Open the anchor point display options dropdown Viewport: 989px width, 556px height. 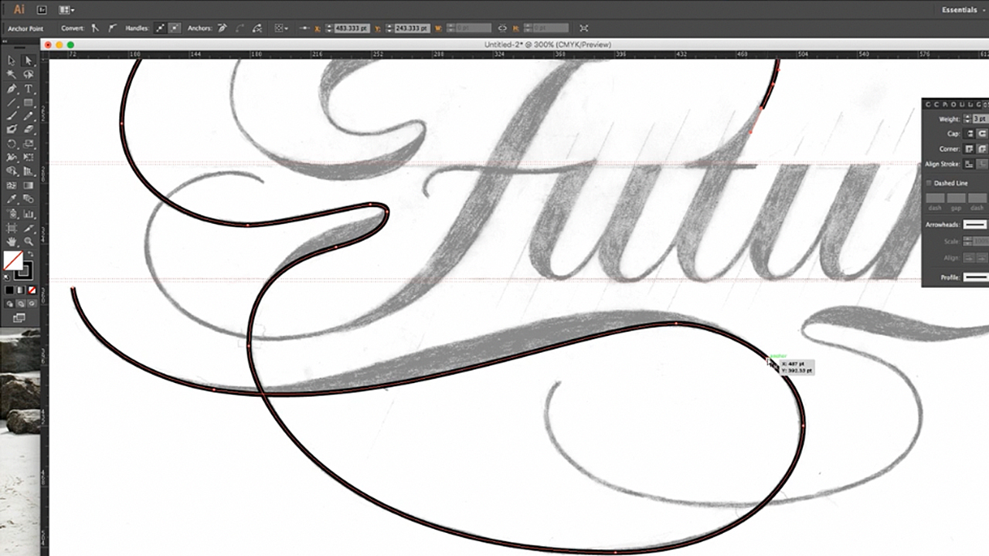click(280, 28)
